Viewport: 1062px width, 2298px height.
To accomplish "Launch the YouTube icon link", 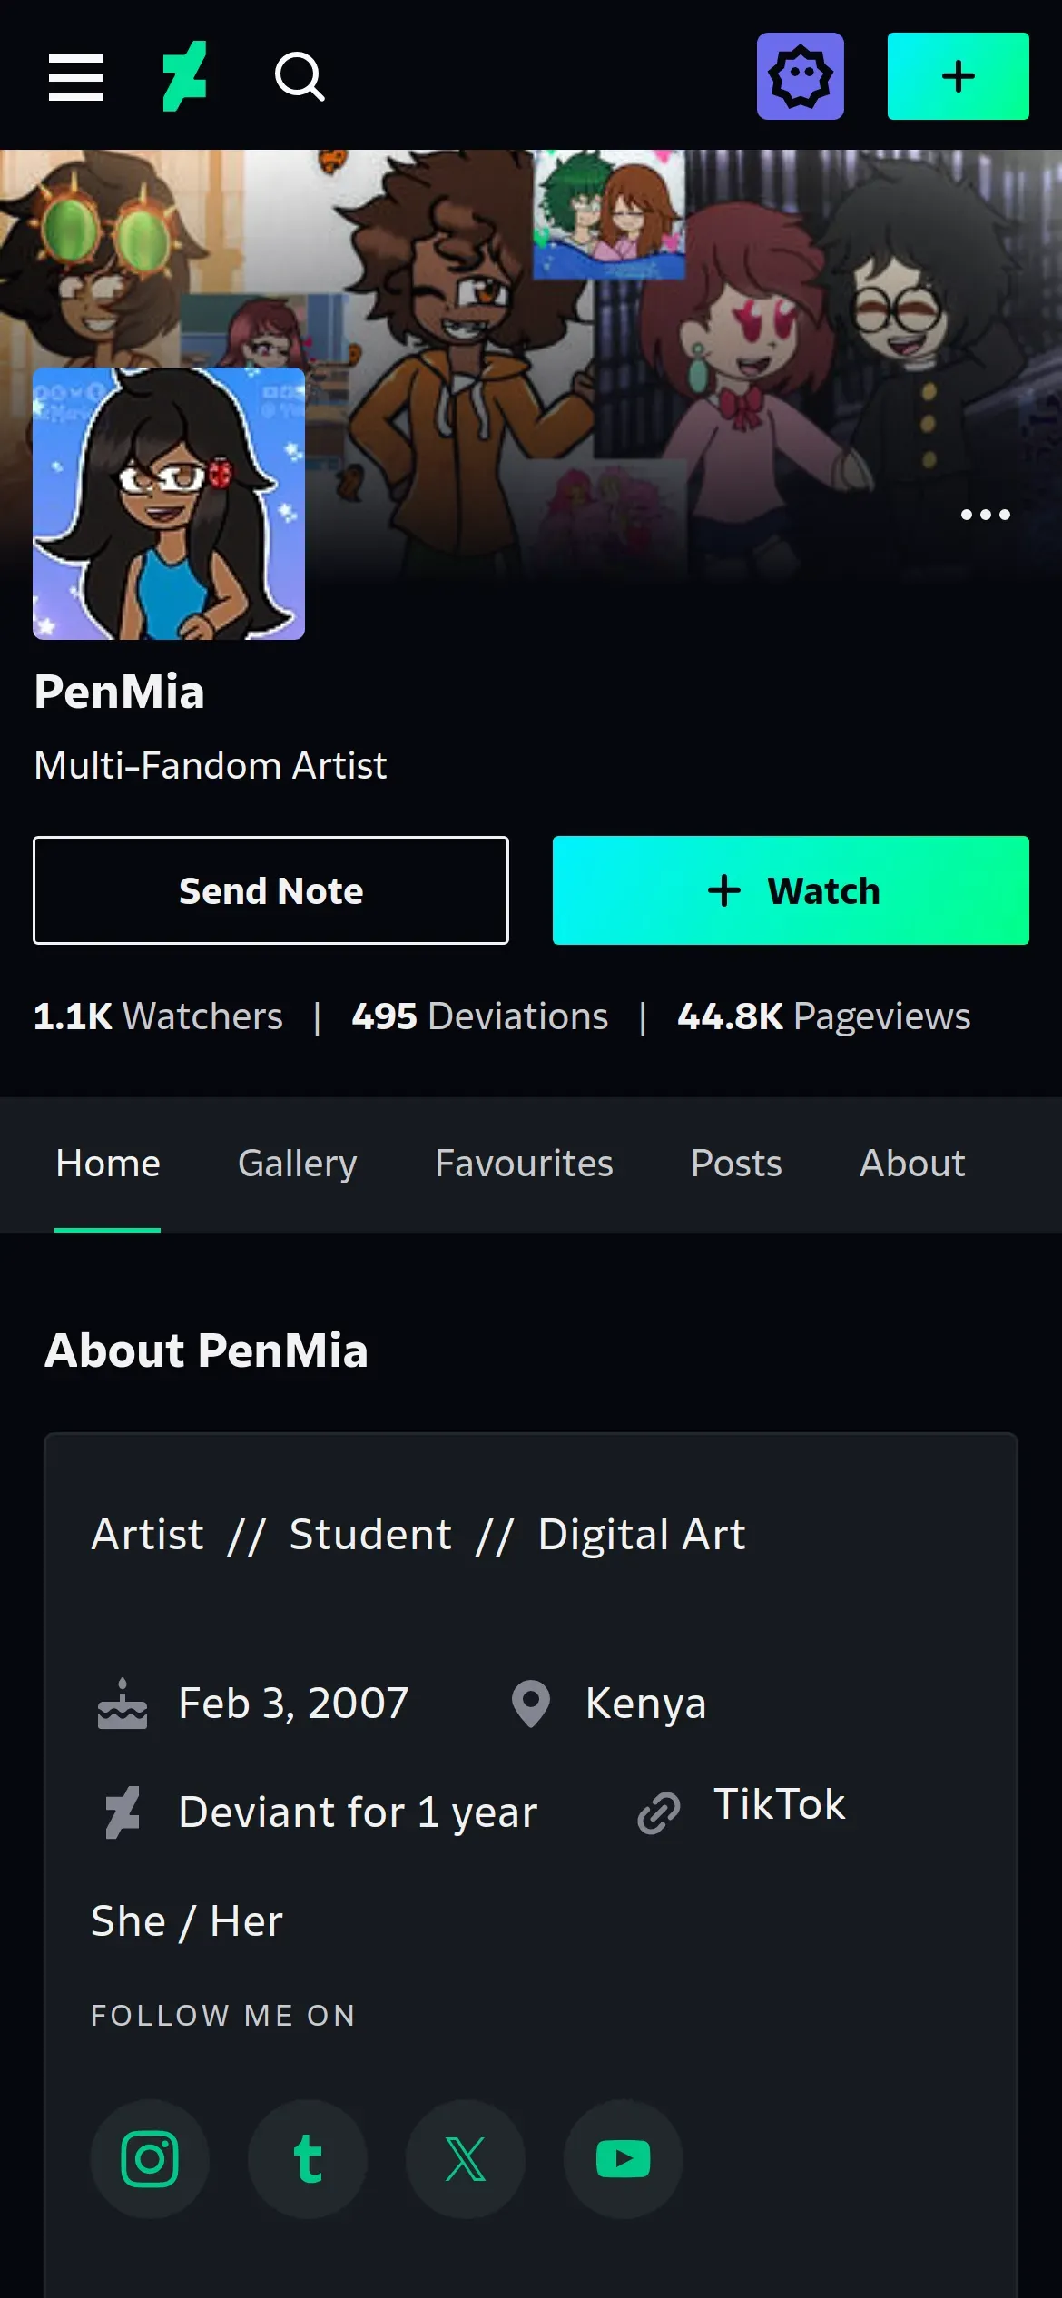I will [624, 2159].
